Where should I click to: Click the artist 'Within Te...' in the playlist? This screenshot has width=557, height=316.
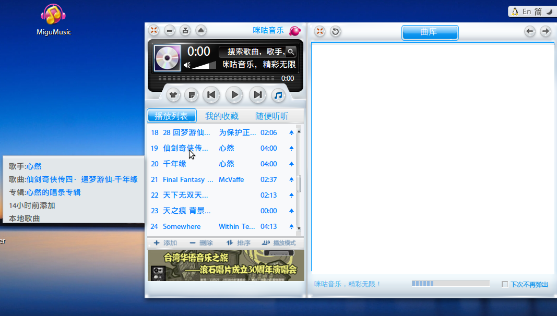tap(236, 226)
